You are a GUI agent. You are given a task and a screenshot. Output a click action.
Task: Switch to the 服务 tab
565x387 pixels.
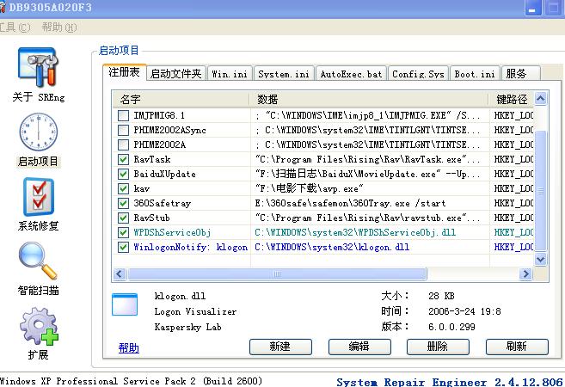[x=520, y=73]
